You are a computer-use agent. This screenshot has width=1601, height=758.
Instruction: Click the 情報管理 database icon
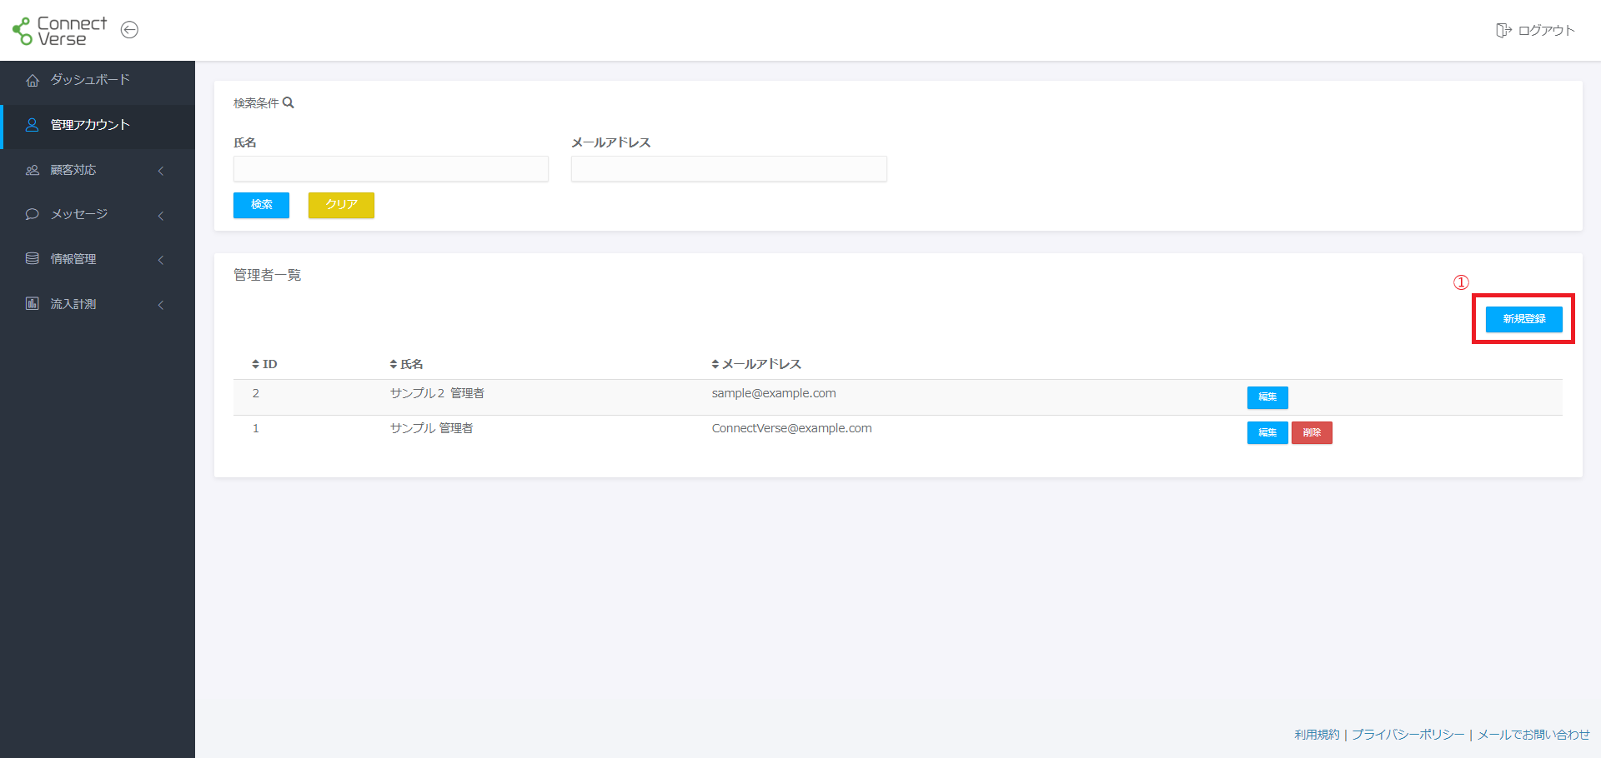pyautogui.click(x=33, y=259)
